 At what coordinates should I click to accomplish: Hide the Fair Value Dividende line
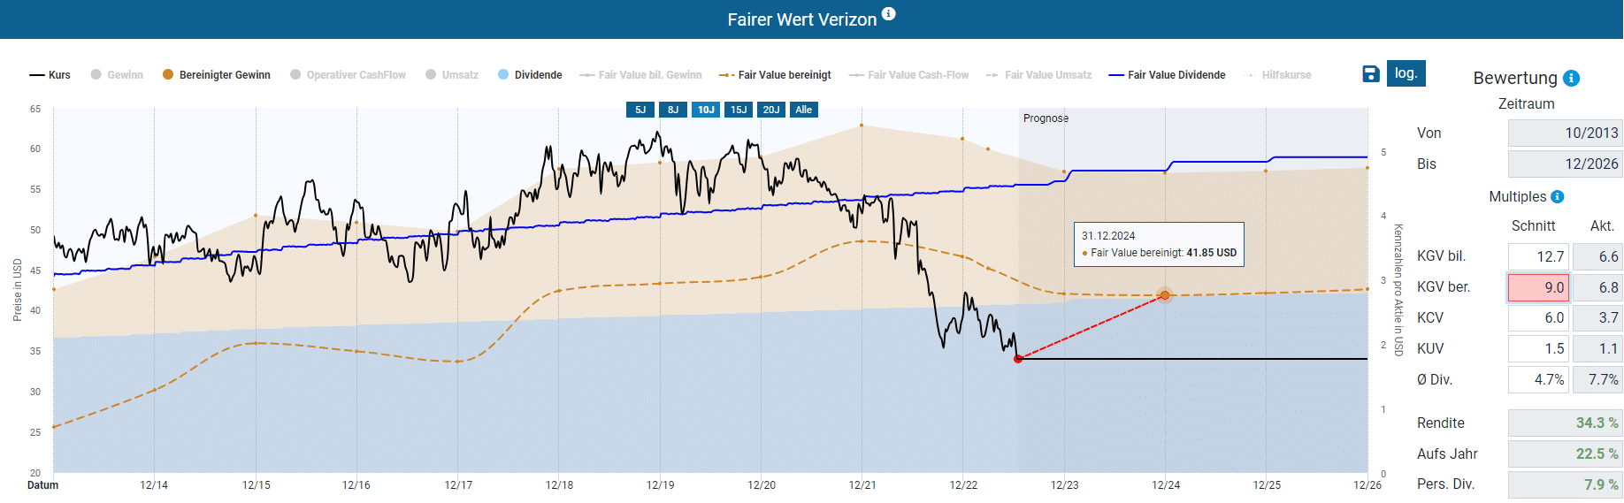click(1168, 75)
